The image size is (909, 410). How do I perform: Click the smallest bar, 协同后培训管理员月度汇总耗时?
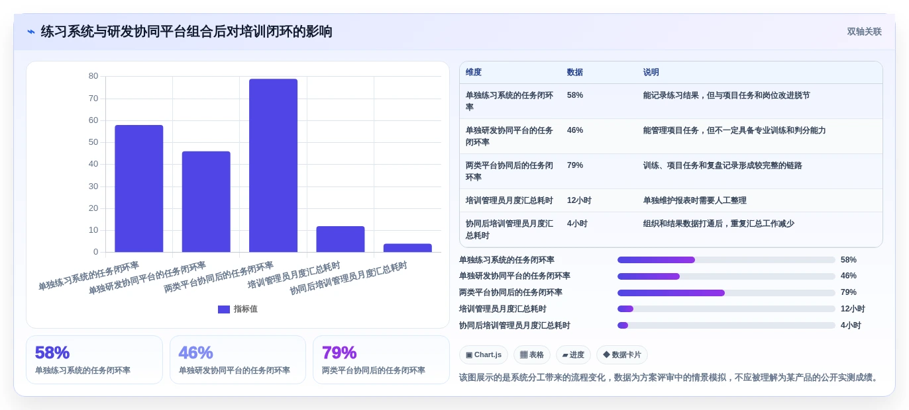pos(407,248)
